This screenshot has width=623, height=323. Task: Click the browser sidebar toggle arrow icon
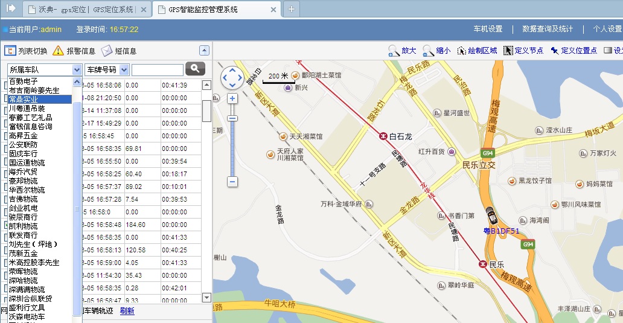(x=11, y=8)
